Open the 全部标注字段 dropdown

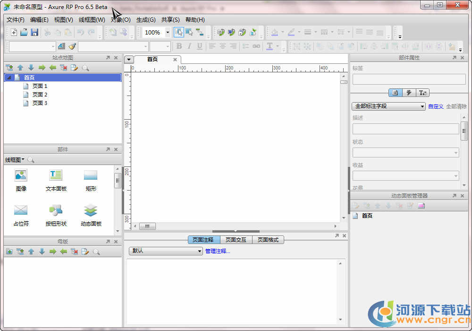pyautogui.click(x=388, y=106)
